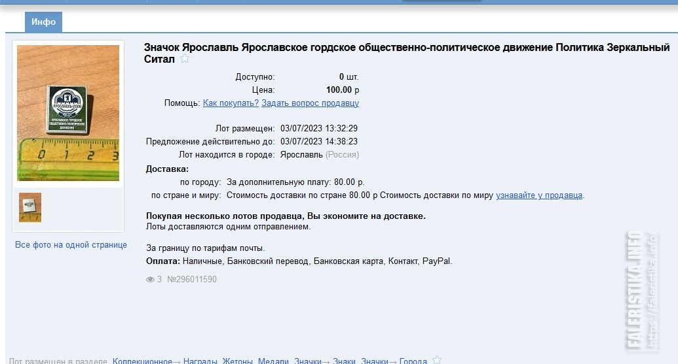This screenshot has height=364, width=678.
Task: Open the Инфо tab
Action: [43, 22]
